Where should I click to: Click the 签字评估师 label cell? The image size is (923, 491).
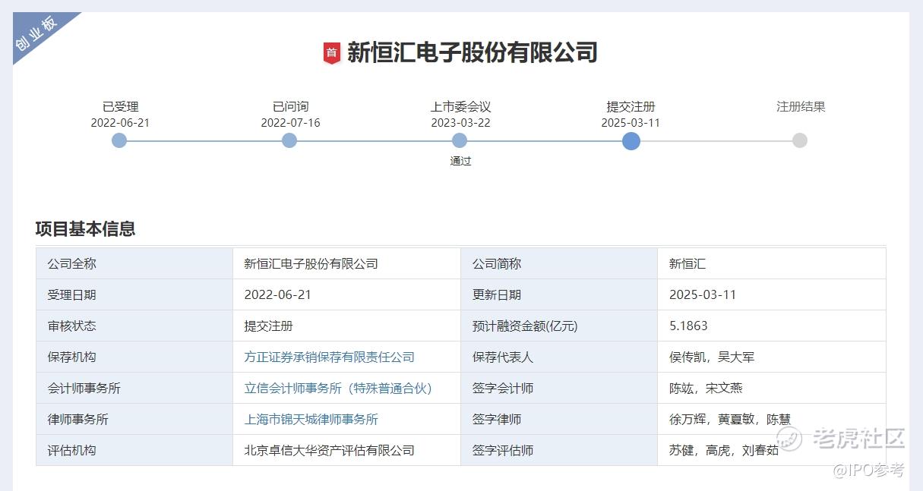pyautogui.click(x=559, y=450)
